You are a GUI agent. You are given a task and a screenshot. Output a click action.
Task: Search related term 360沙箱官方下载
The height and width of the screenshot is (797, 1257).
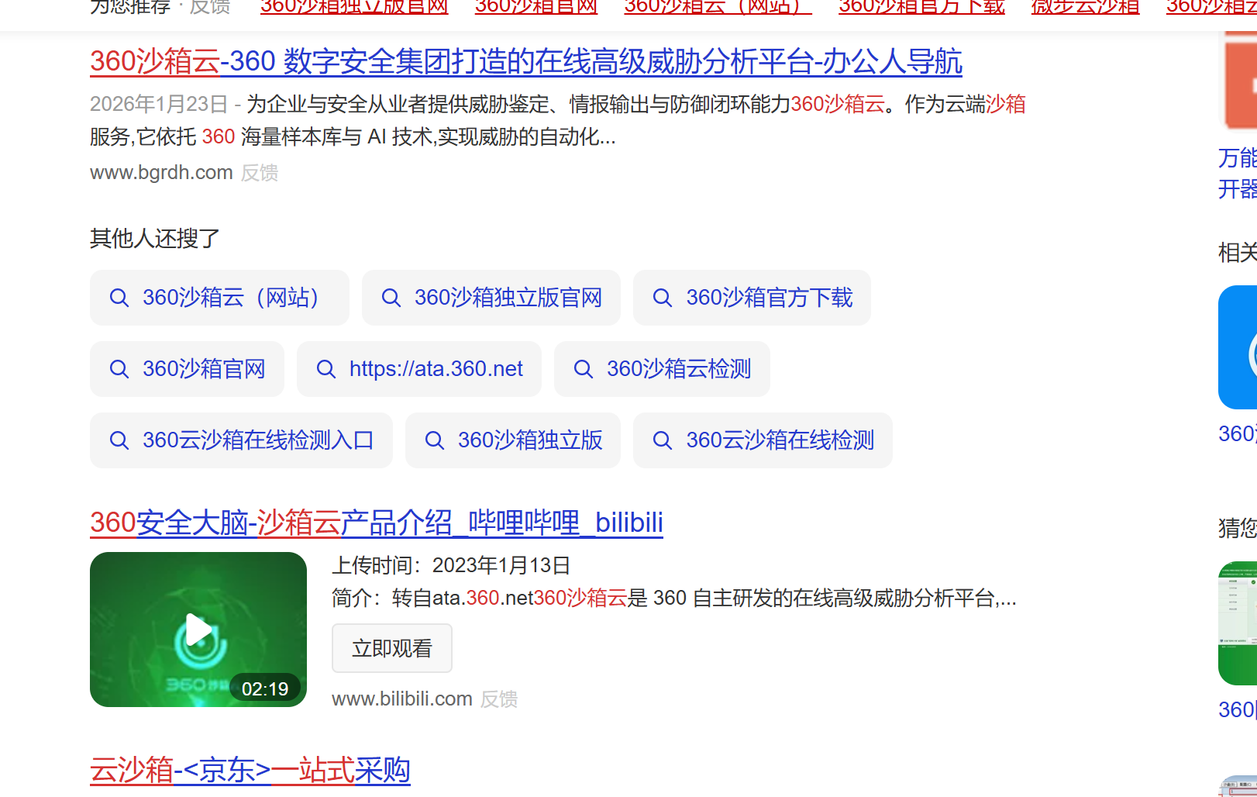tap(752, 298)
